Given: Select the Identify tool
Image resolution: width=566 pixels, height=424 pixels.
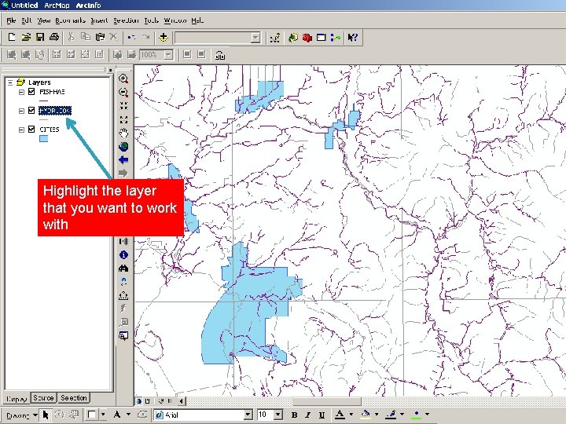Looking at the screenshot, I should [123, 255].
